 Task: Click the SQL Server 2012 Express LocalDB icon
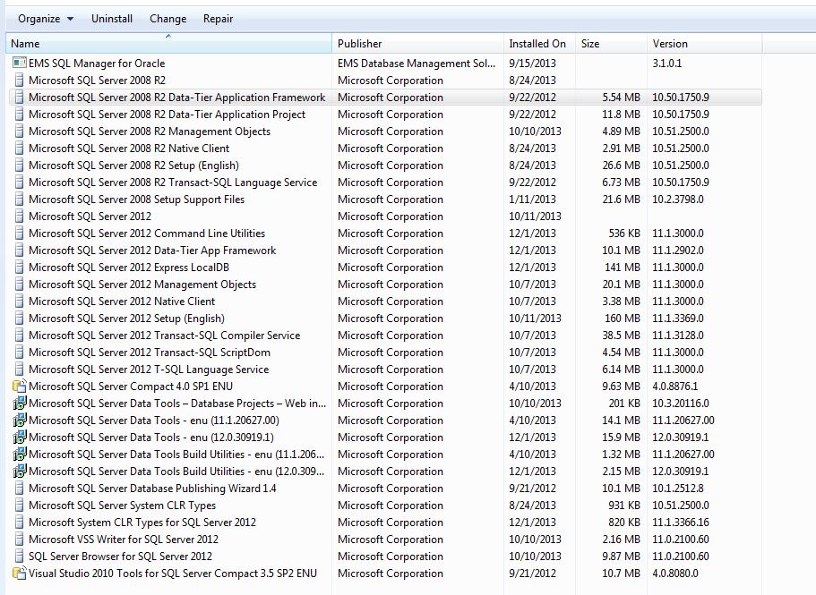19,268
